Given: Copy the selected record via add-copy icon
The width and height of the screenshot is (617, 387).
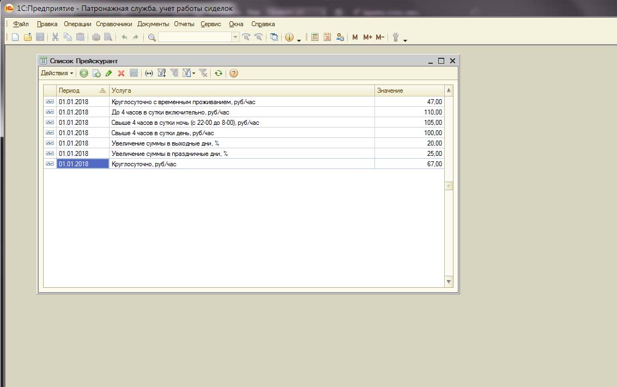Looking at the screenshot, I should (96, 73).
